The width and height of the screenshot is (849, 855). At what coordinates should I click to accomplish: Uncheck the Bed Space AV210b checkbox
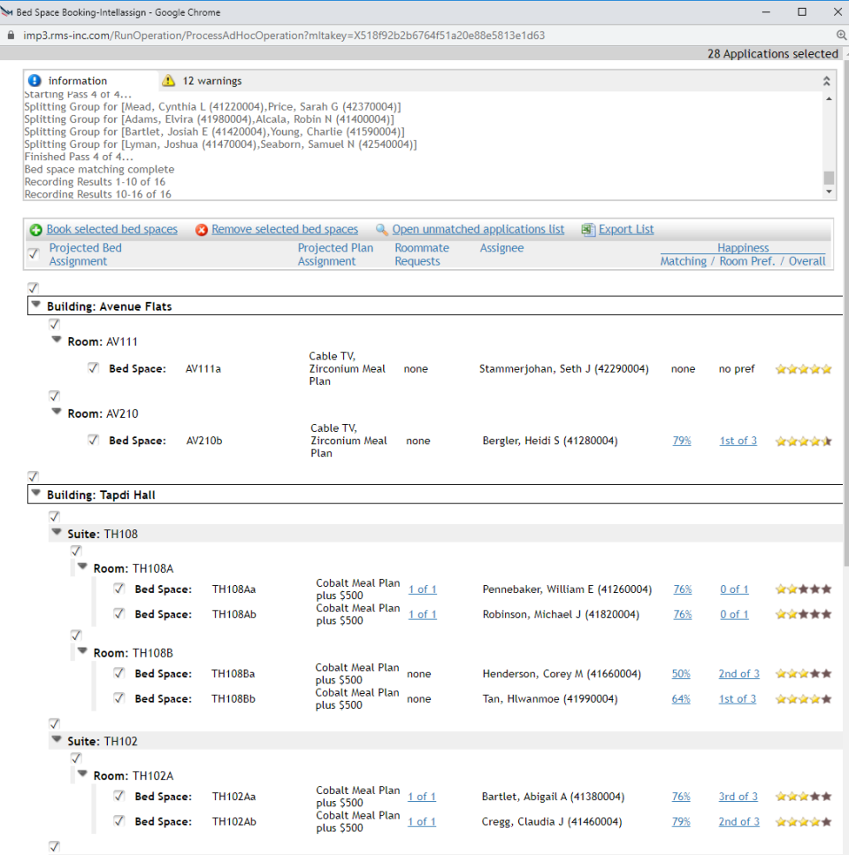93,440
